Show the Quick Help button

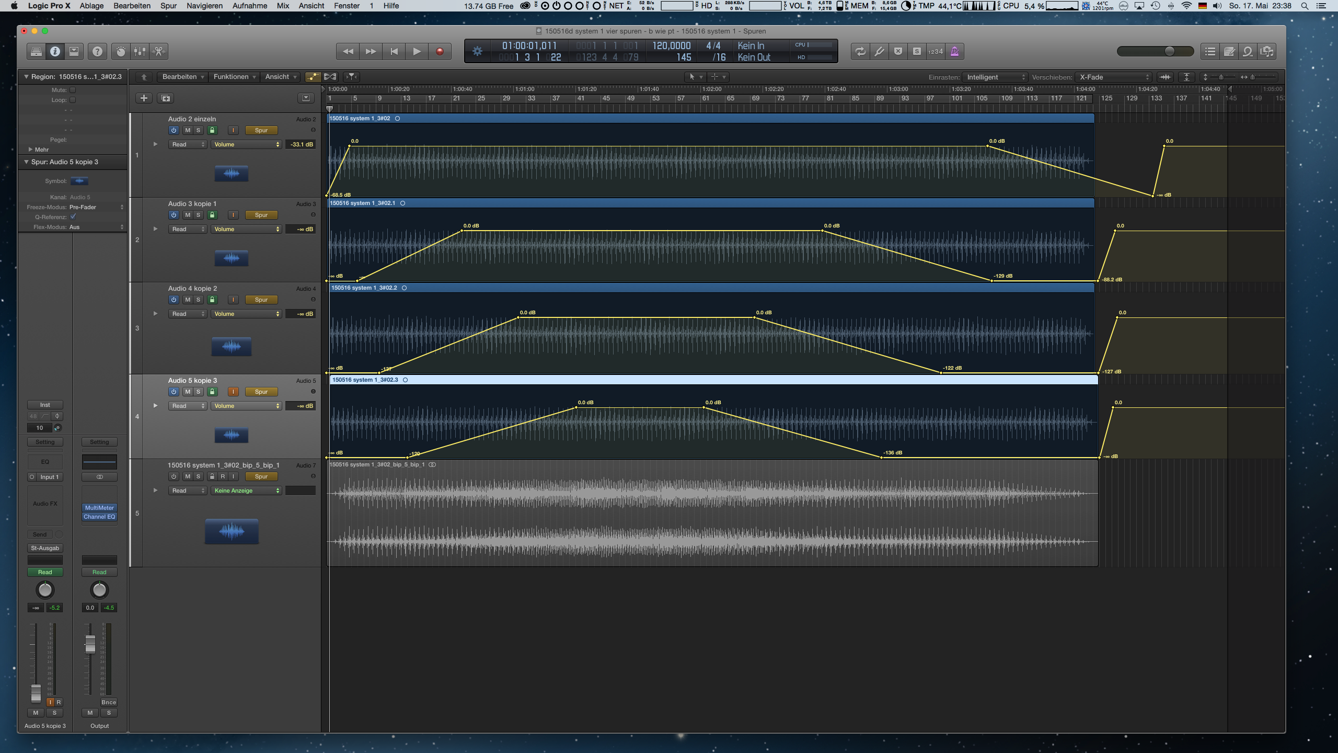(x=97, y=51)
